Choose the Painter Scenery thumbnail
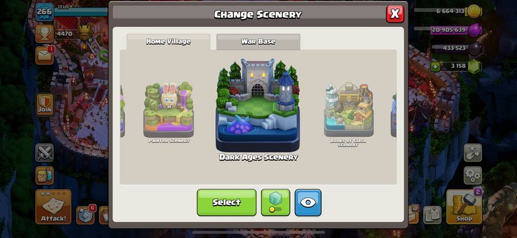Viewport: 517px width, 238px height. 168,110
